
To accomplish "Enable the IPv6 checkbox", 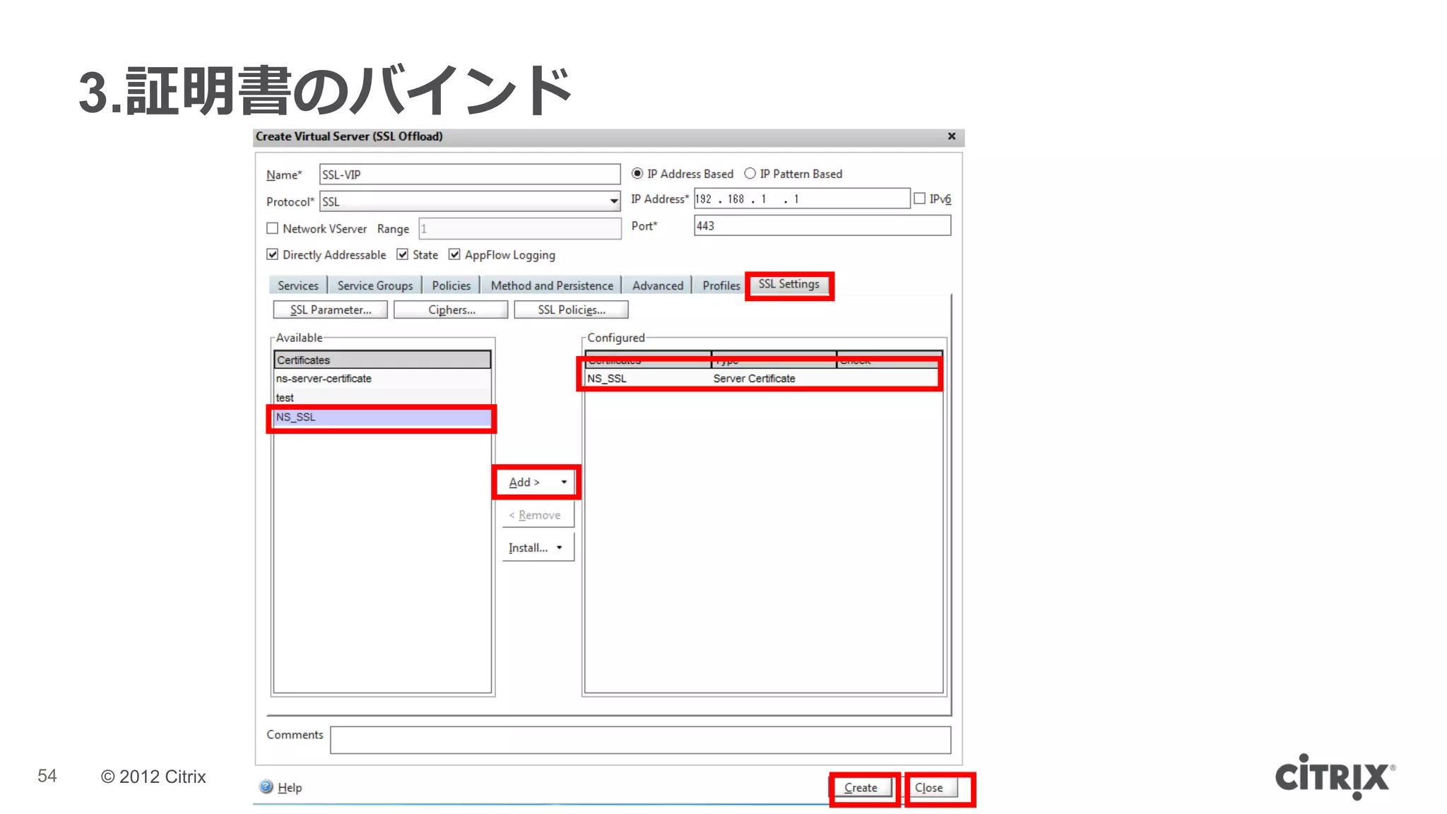I will (x=919, y=199).
